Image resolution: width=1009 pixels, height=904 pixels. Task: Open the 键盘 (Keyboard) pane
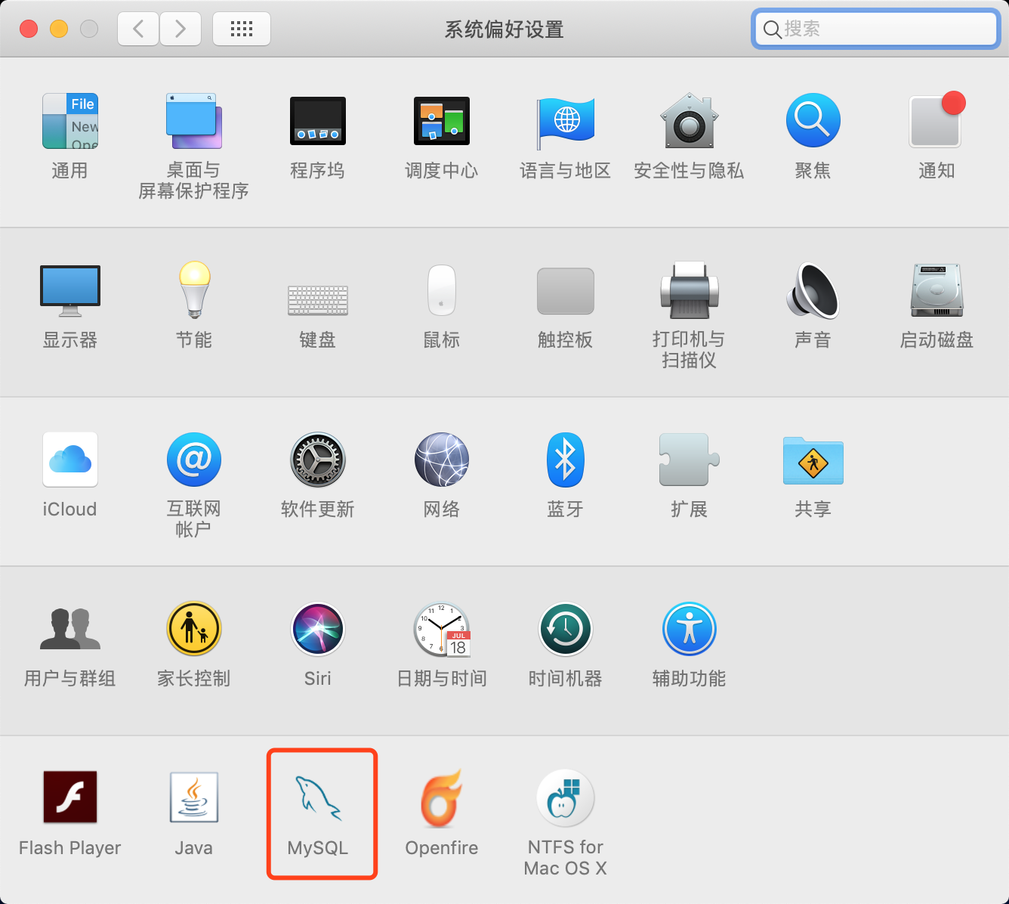(318, 300)
